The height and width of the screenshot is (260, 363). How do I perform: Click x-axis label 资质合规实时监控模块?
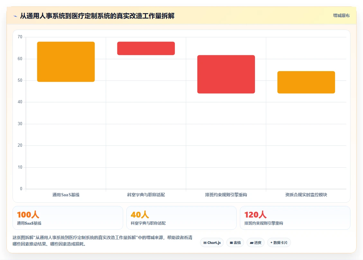[x=306, y=195]
